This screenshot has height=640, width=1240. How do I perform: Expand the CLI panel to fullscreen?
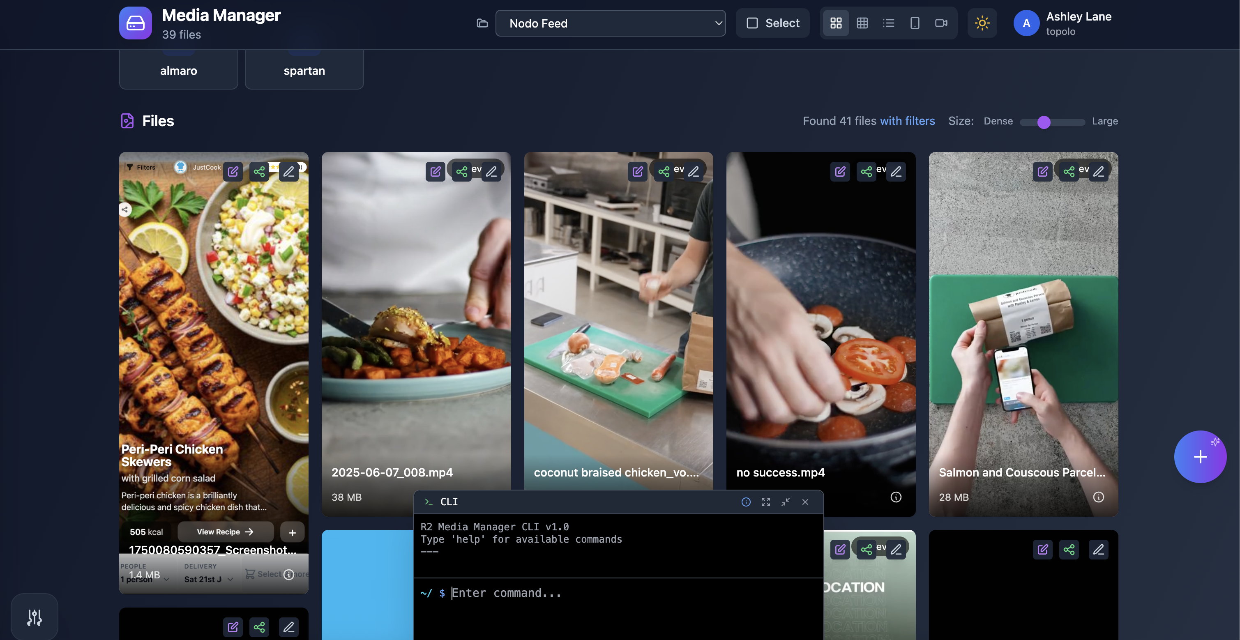tap(765, 502)
